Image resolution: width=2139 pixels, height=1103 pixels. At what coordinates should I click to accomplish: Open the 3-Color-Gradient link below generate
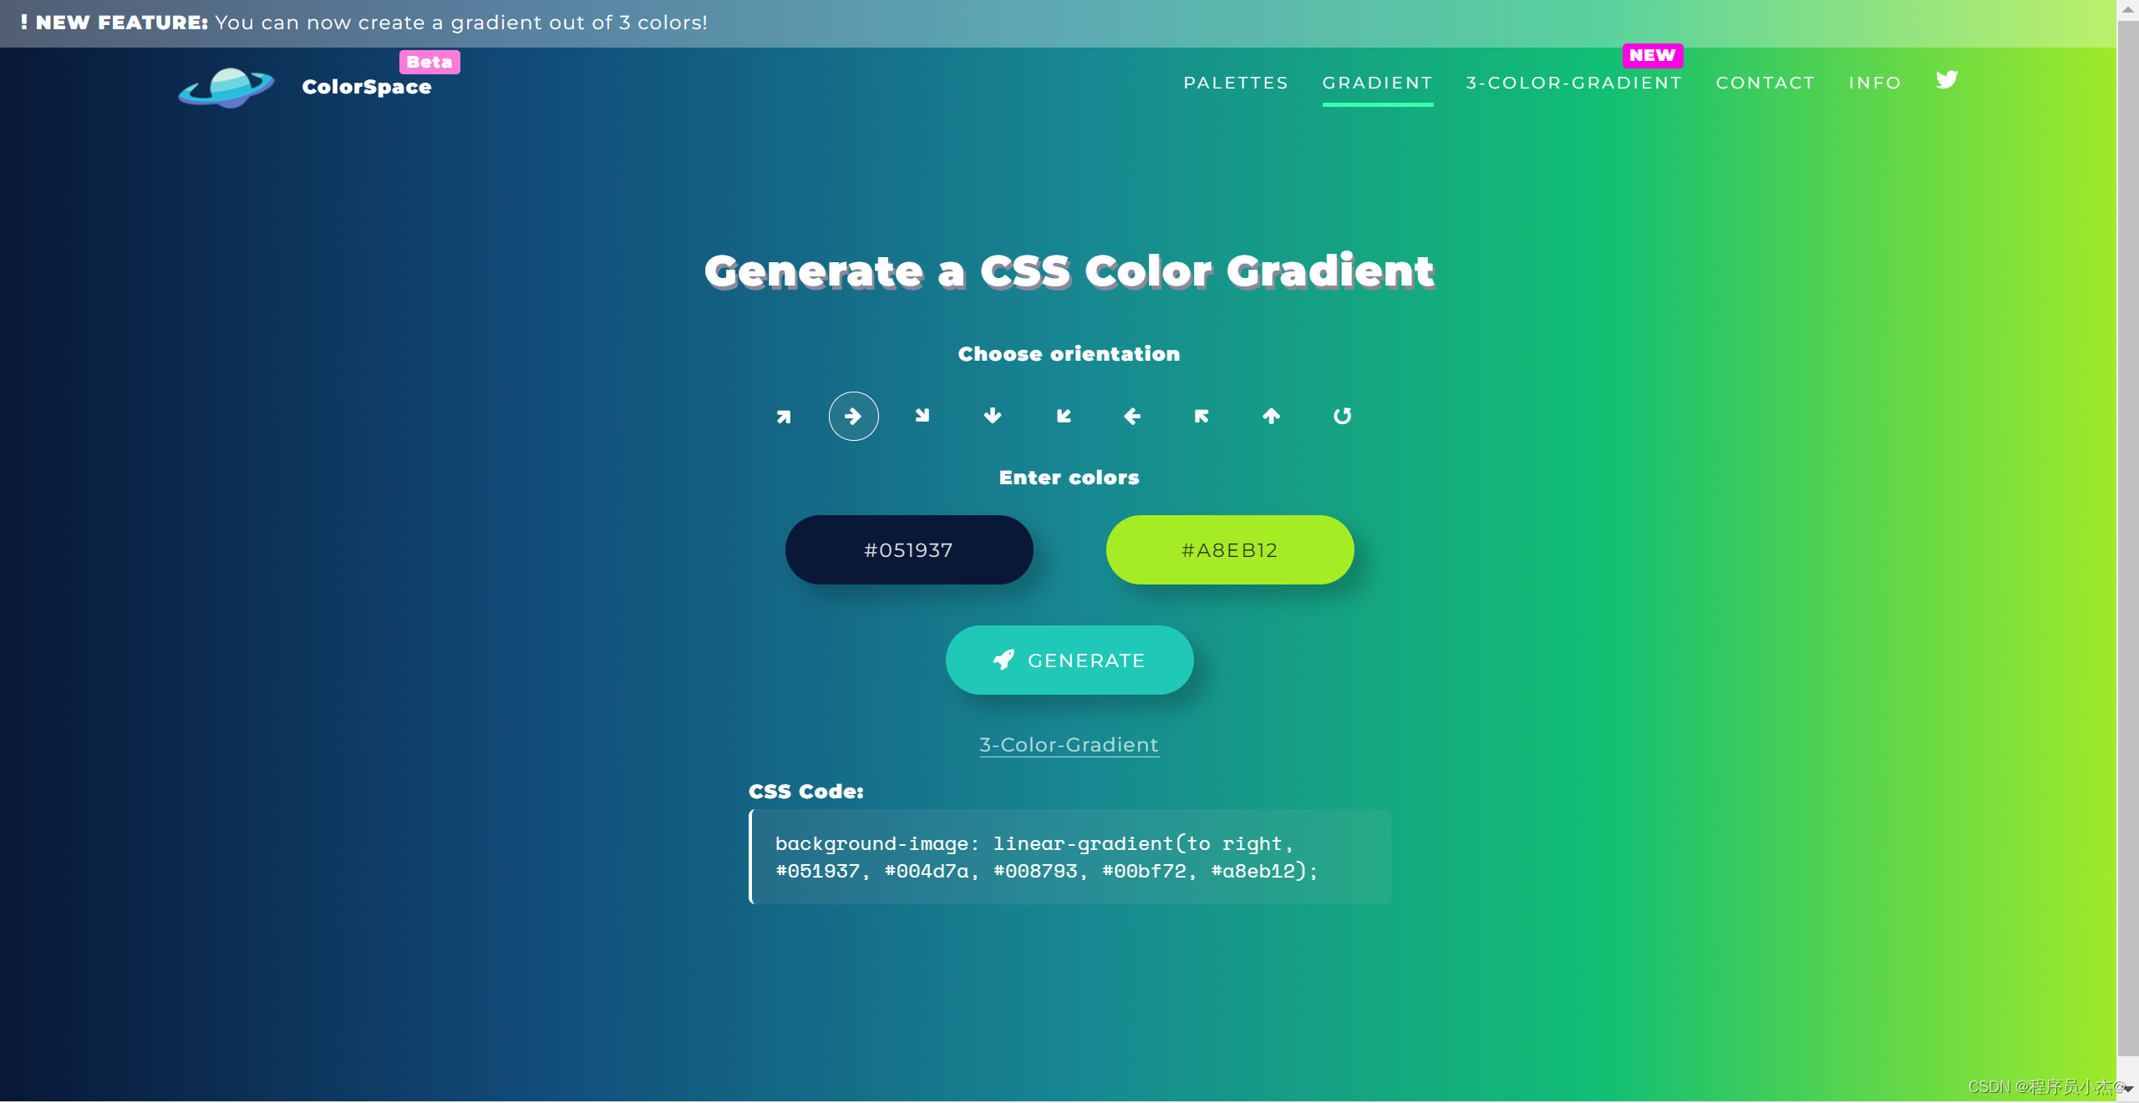tap(1068, 744)
